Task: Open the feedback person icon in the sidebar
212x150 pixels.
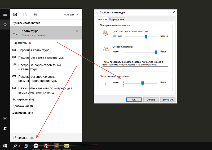Action: click(5, 128)
